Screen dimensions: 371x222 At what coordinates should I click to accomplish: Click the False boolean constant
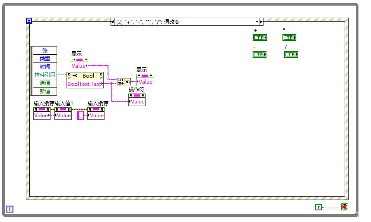(319, 207)
